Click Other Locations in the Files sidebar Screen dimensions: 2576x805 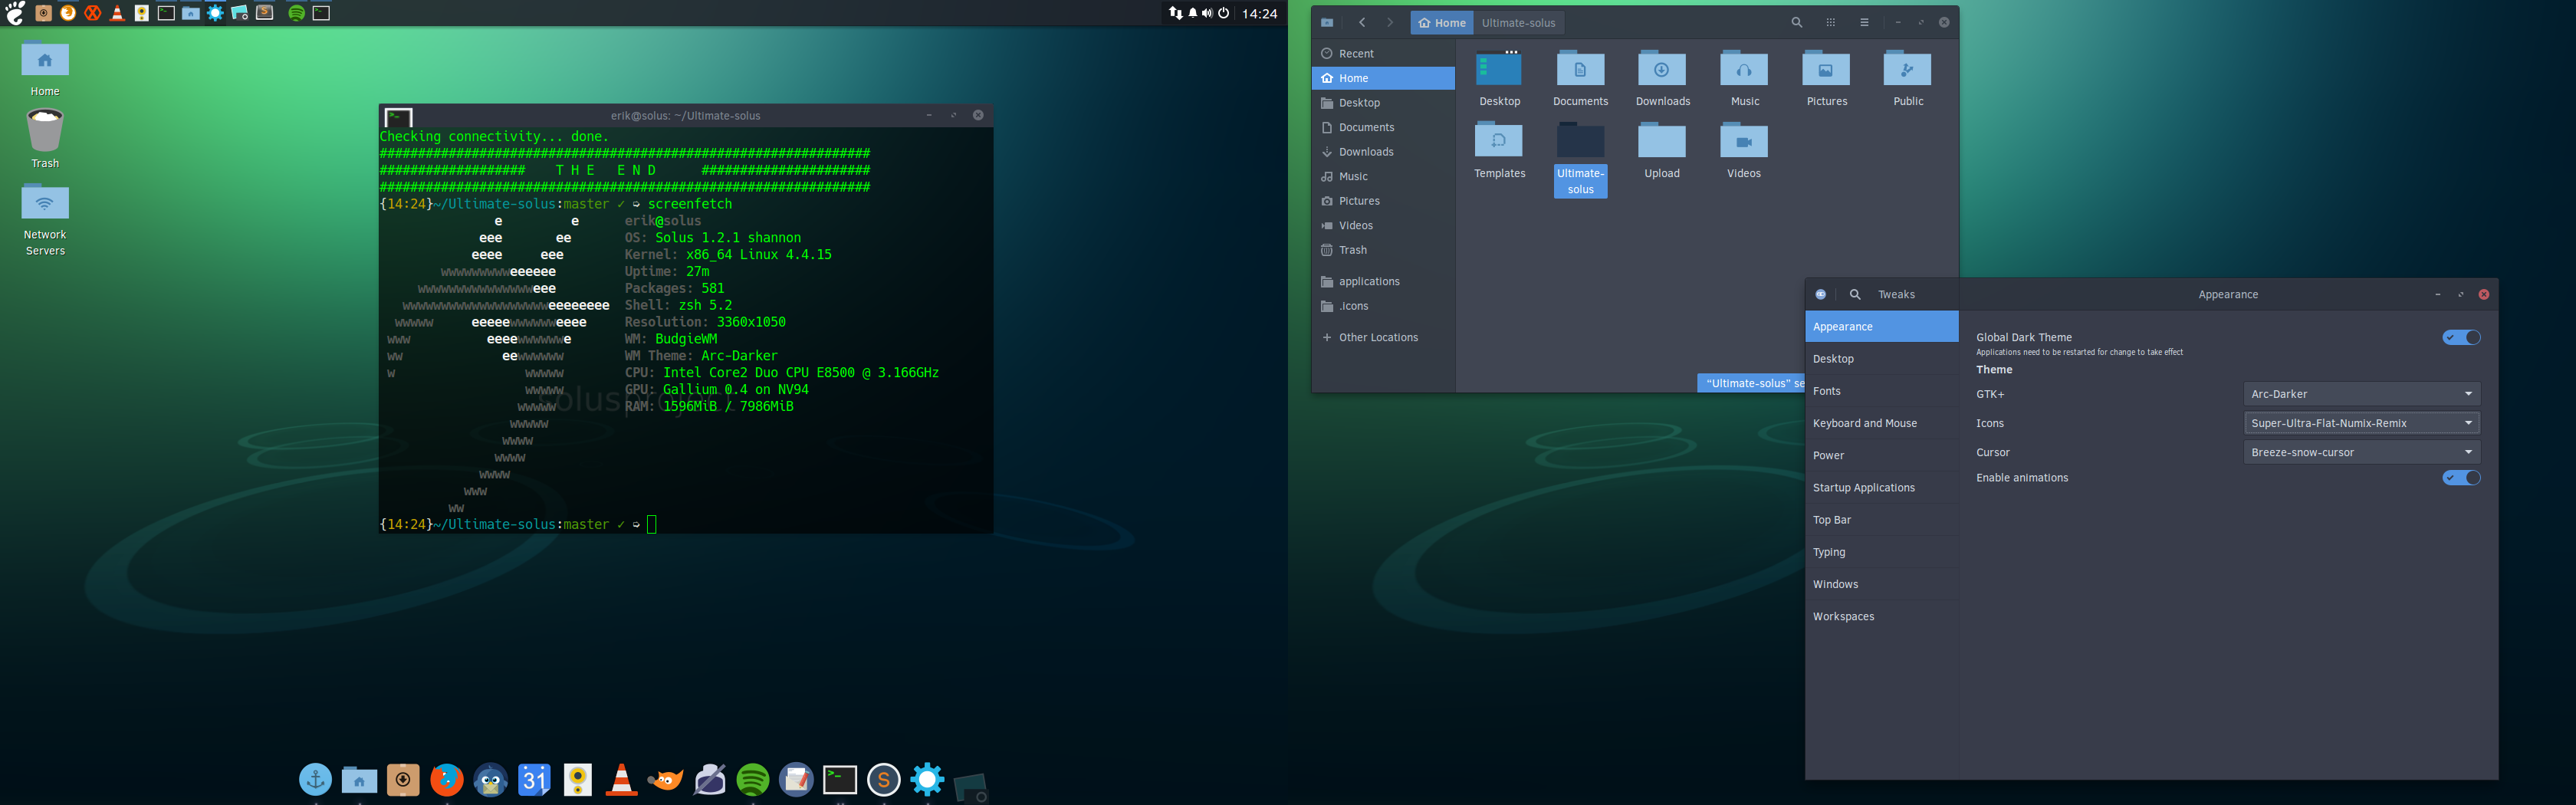(x=1383, y=338)
